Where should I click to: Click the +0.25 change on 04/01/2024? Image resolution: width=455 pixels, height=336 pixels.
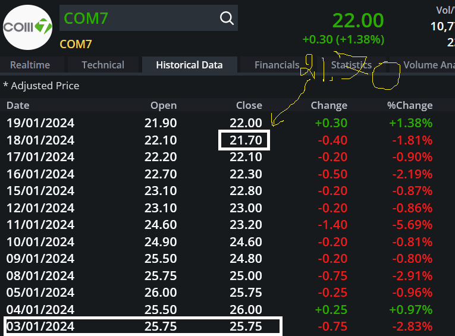[331, 310]
